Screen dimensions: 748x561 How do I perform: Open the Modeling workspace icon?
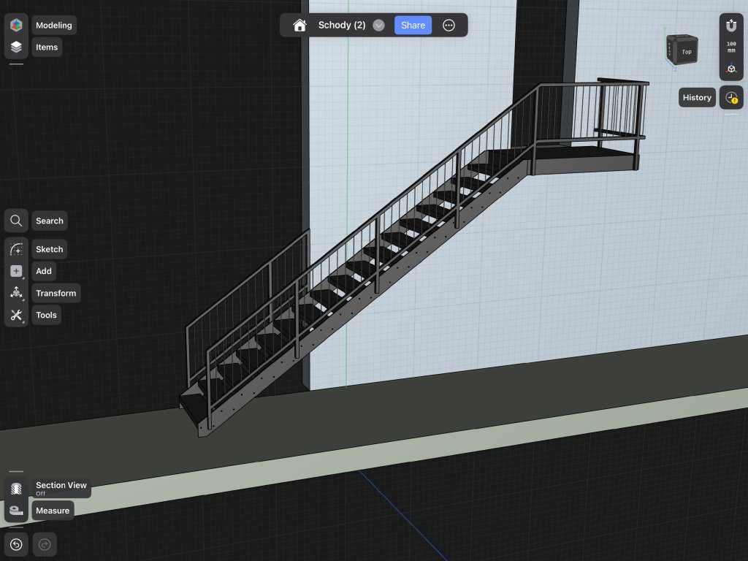(x=16, y=25)
